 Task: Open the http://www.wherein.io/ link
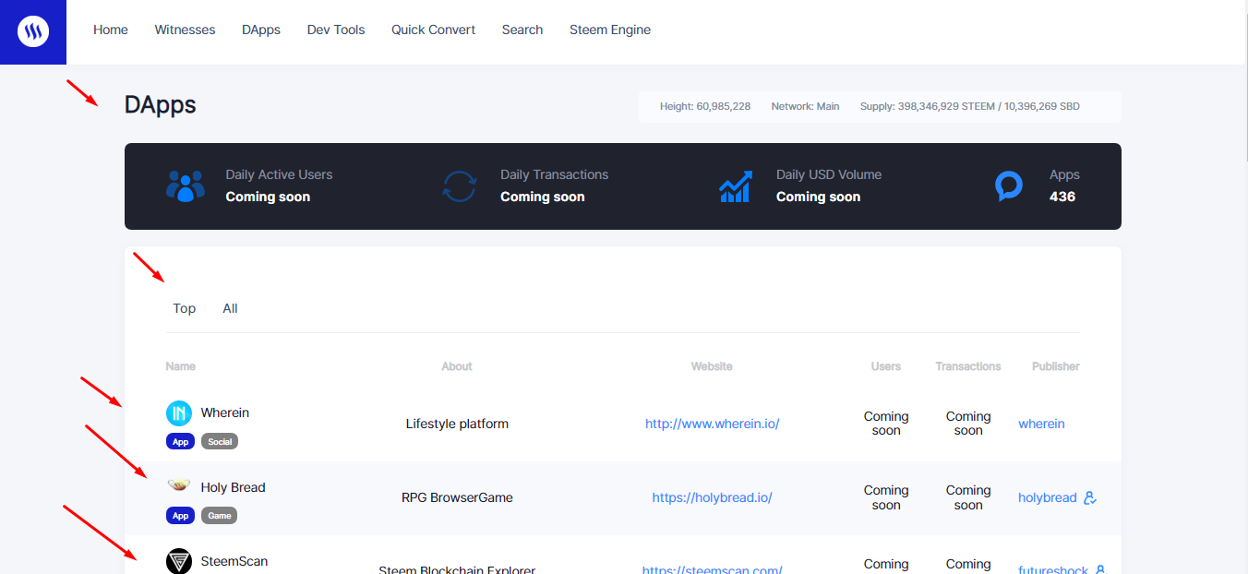[x=713, y=424]
